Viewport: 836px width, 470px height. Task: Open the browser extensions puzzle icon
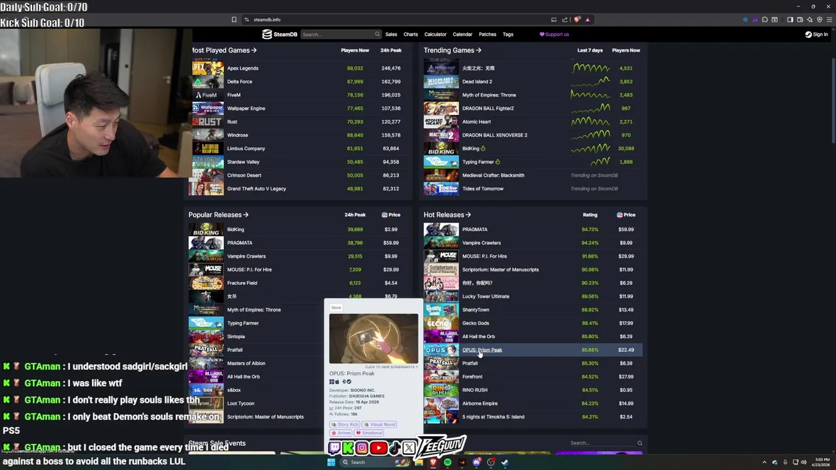[x=765, y=20]
